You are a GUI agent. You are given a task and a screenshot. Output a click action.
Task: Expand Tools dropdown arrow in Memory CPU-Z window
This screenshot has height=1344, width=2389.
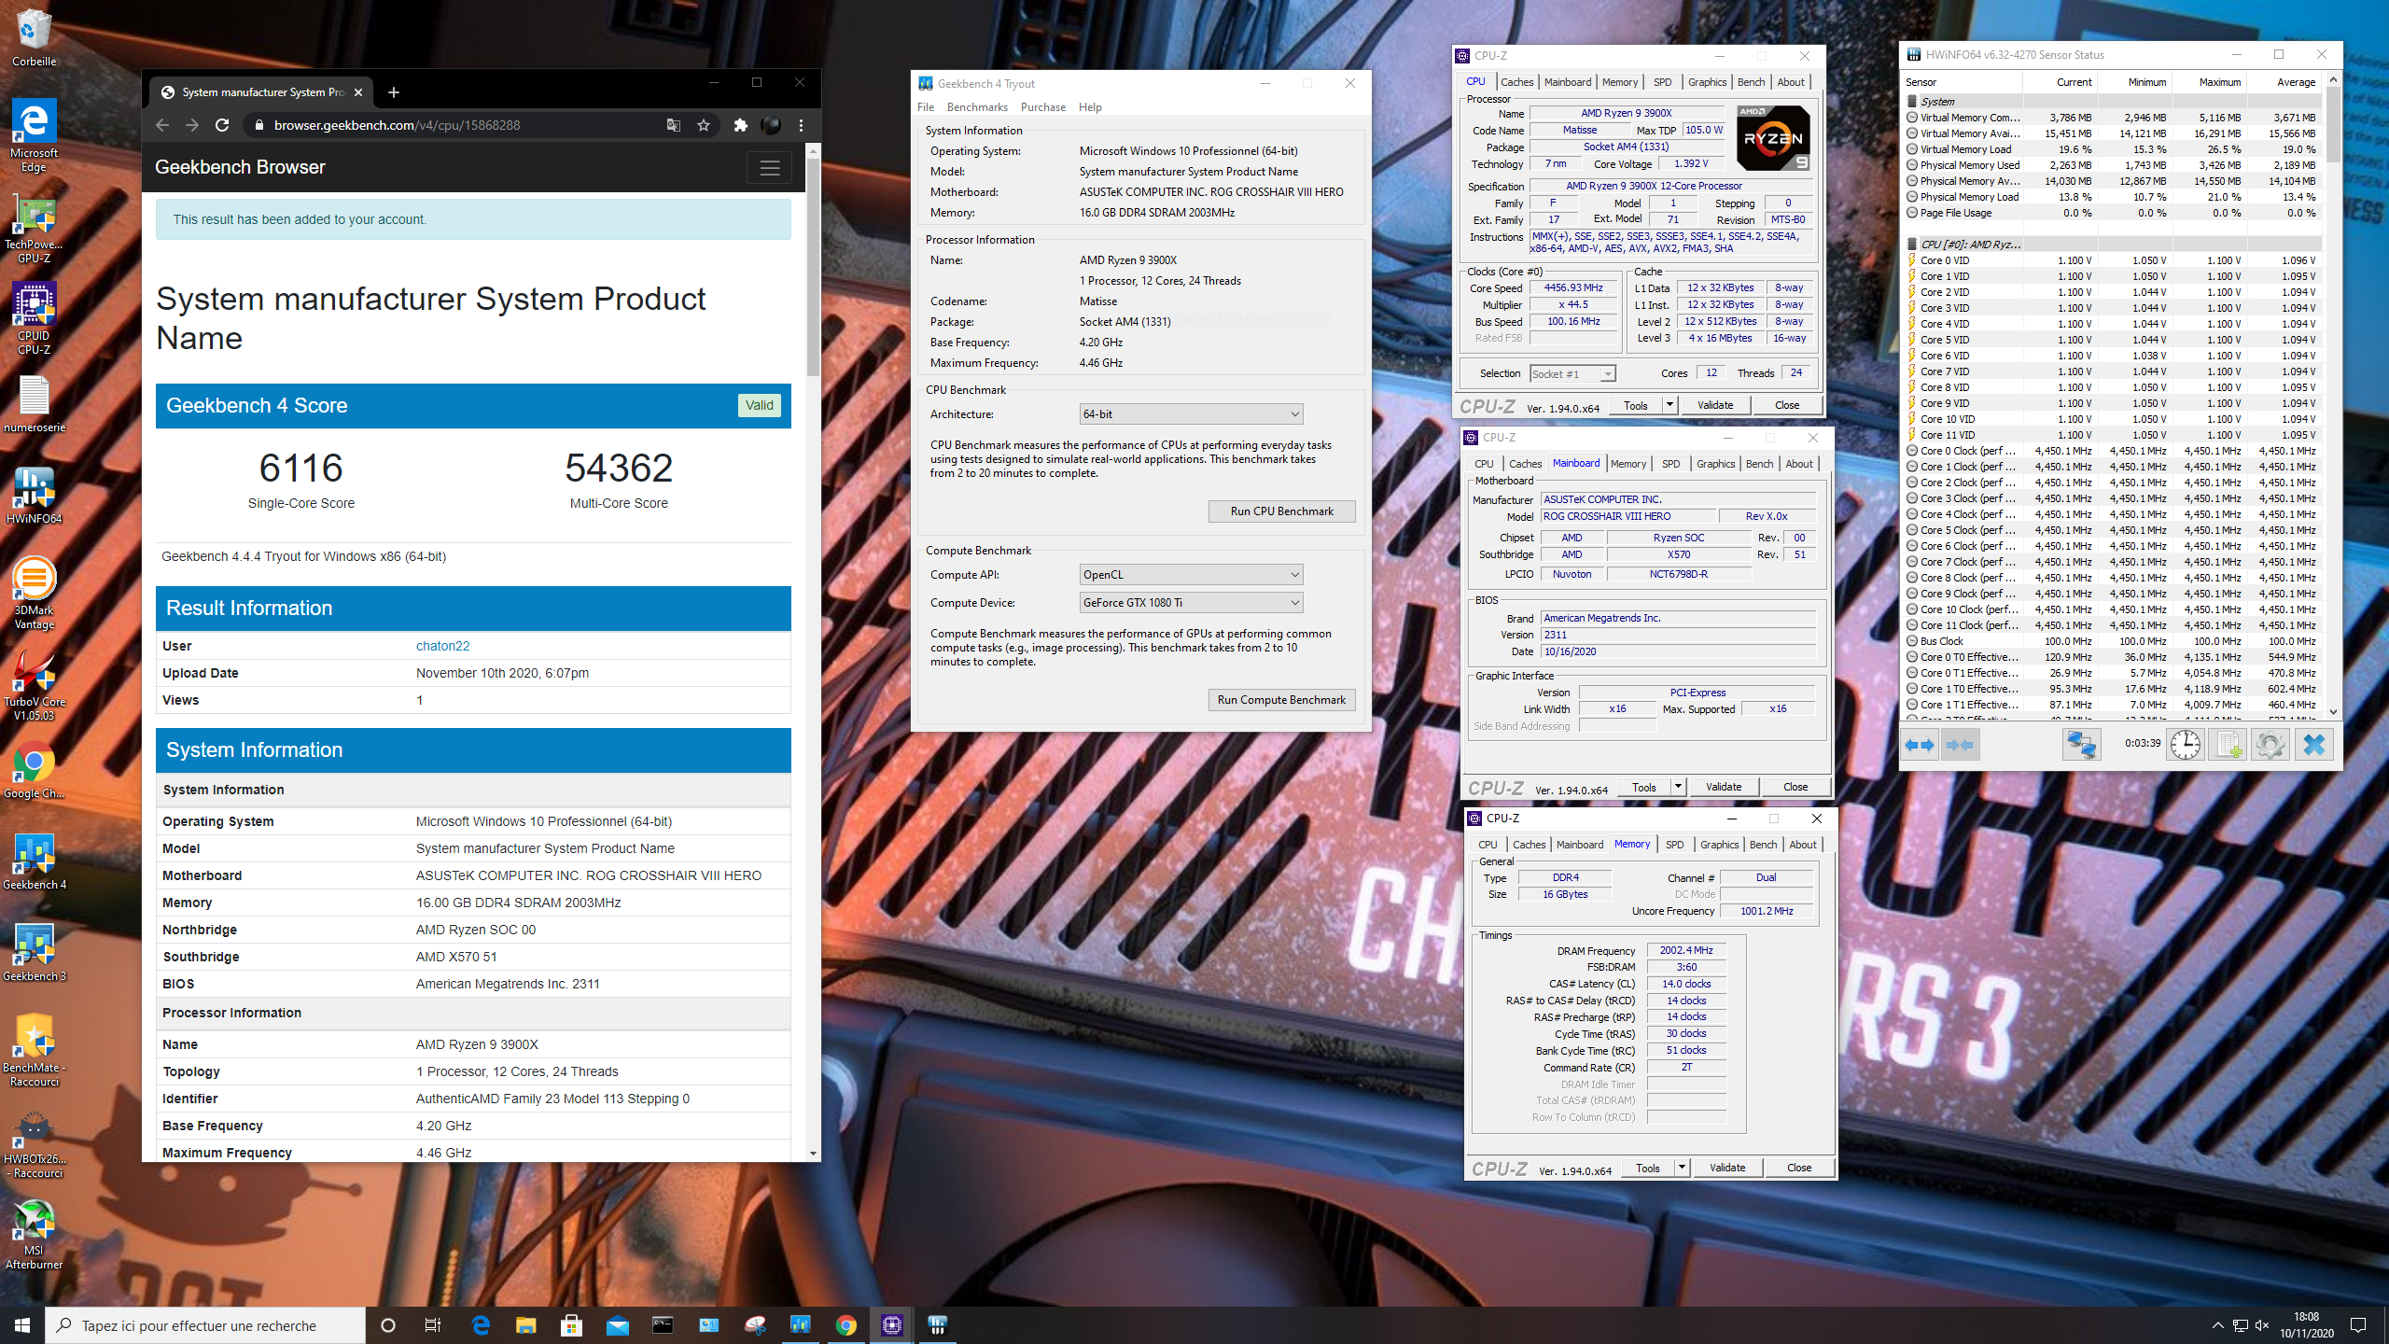(1682, 1168)
